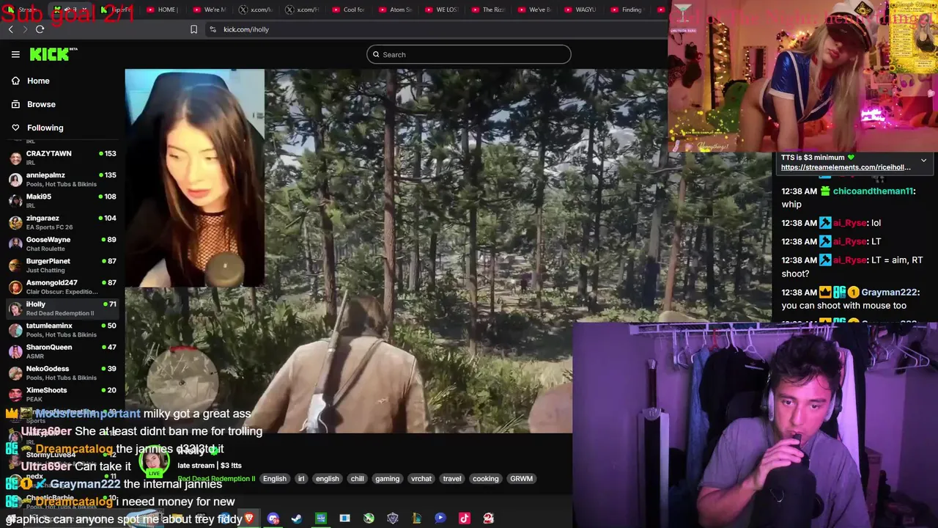Open TikTok from the taskbar

[x=465, y=518]
